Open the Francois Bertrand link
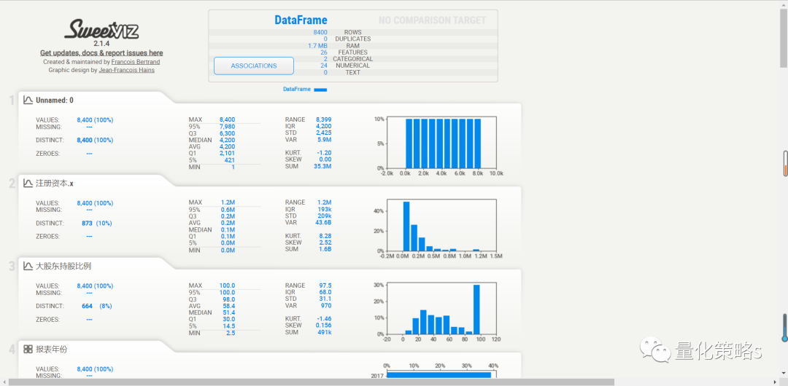Image resolution: width=788 pixels, height=386 pixels. tap(136, 62)
